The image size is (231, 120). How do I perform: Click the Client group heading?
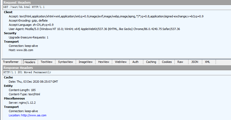[x=8, y=12]
